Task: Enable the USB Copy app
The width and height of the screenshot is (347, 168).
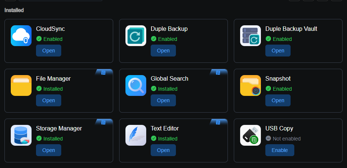Action: click(x=280, y=150)
